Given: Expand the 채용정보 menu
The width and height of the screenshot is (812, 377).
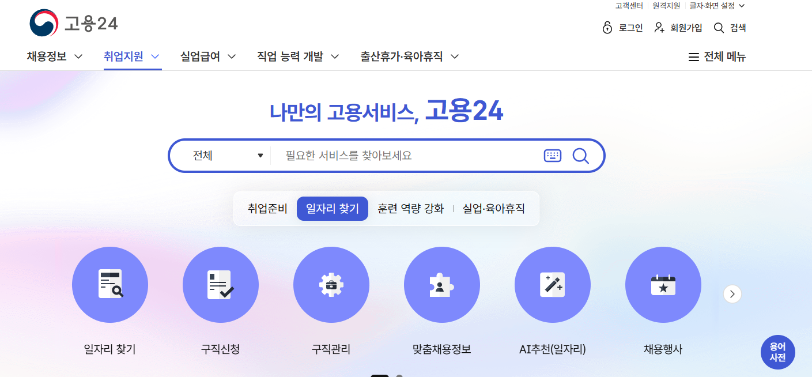Looking at the screenshot, I should click(55, 56).
